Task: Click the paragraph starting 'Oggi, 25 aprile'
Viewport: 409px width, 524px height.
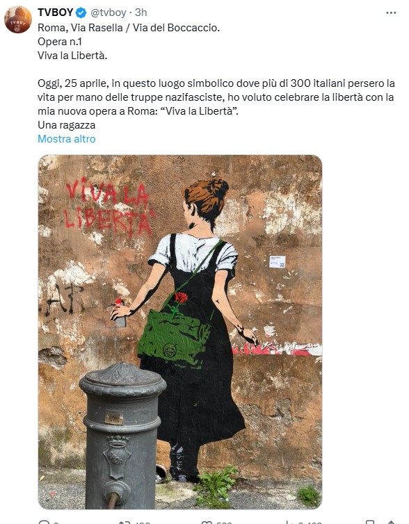Action: 216,97
